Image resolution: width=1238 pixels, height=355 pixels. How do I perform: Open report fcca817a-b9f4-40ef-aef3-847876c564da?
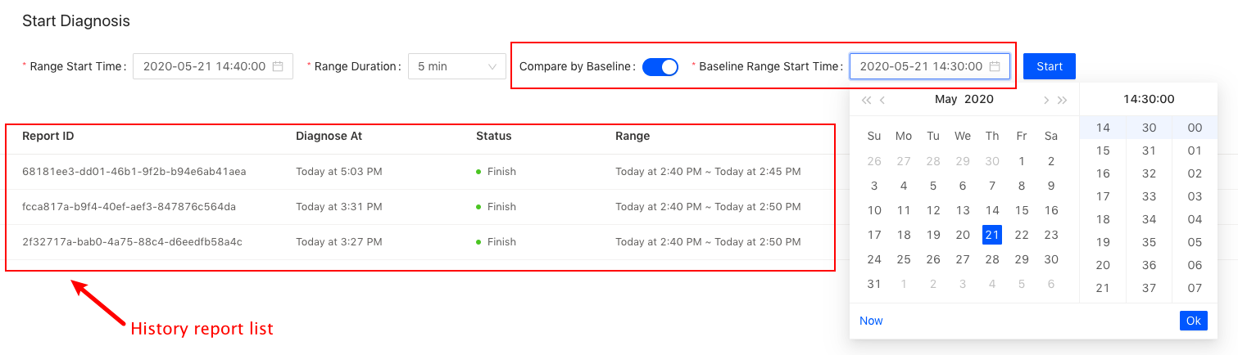click(x=129, y=207)
